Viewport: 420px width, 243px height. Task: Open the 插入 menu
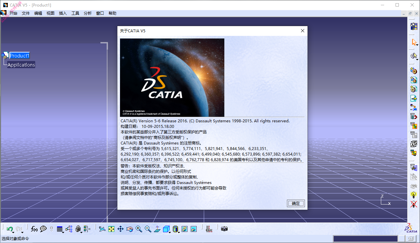click(x=63, y=13)
